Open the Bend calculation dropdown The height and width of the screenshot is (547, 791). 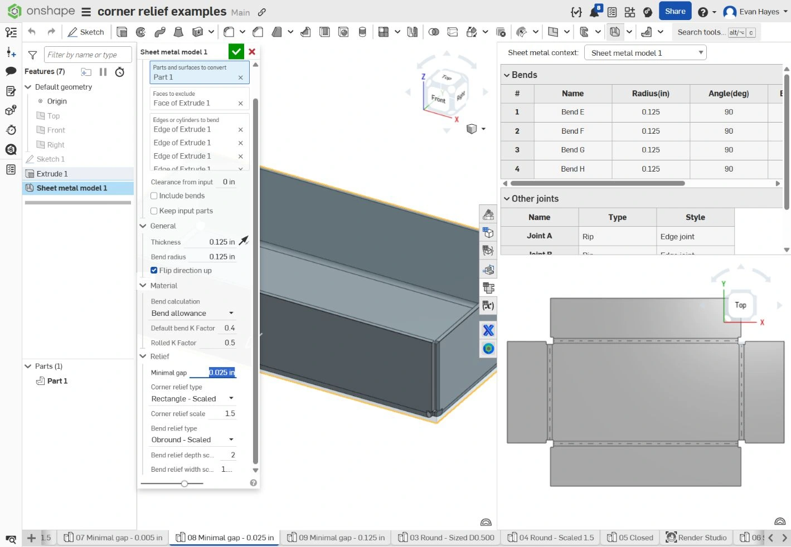point(193,314)
